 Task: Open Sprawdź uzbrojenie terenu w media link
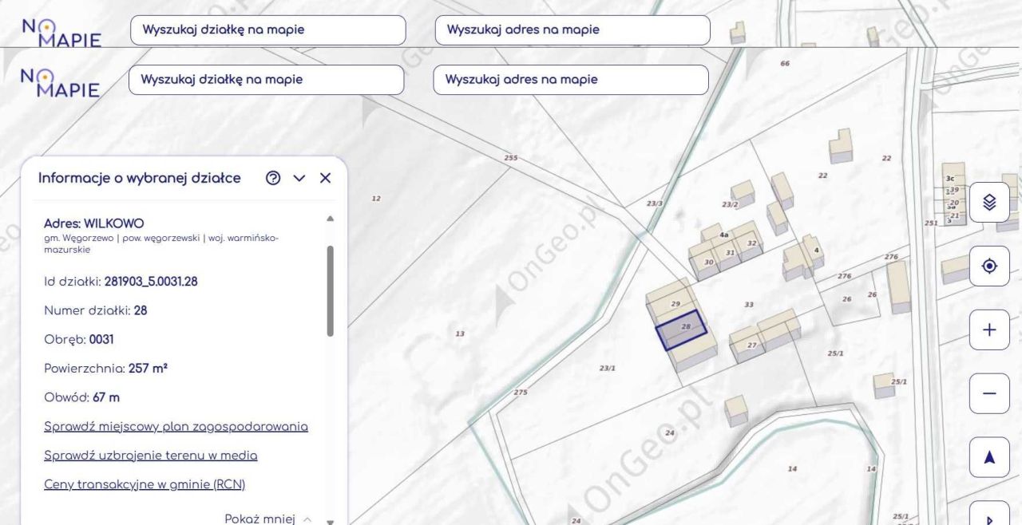pyautogui.click(x=151, y=456)
